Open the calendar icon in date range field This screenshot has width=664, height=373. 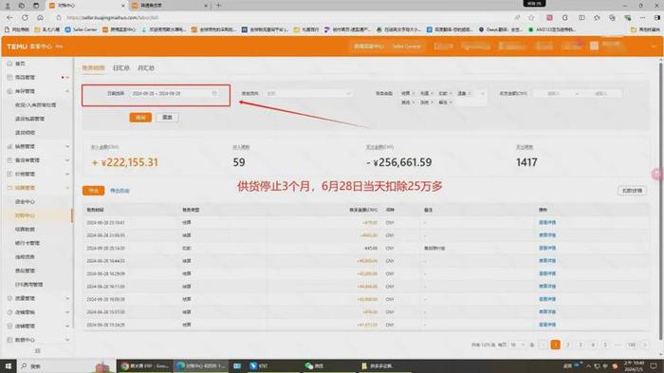click(214, 93)
